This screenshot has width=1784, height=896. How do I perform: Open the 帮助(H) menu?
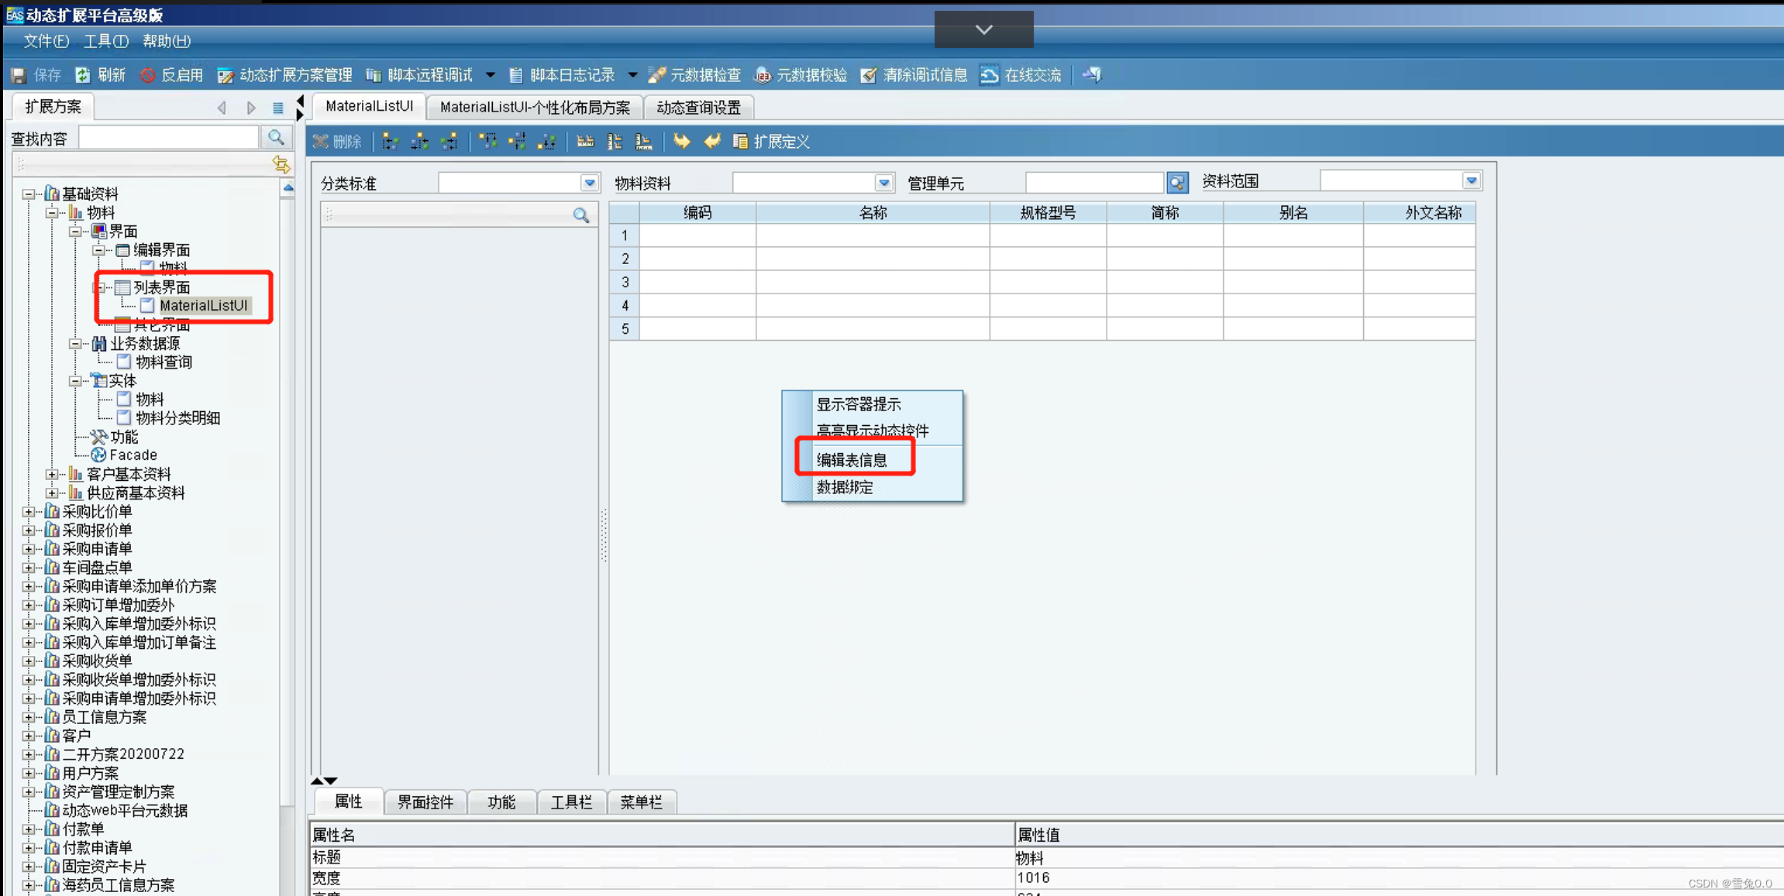tap(166, 41)
